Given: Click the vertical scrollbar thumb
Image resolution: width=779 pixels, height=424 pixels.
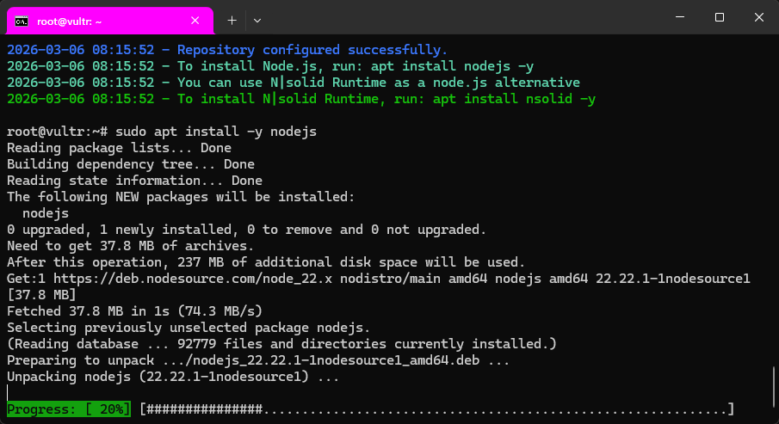Looking at the screenshot, I should point(773,386).
